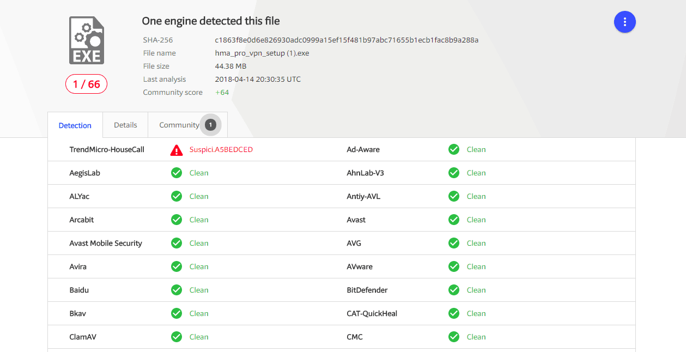Click the Avast Mobile Security engine name
686x352 pixels.
point(106,243)
